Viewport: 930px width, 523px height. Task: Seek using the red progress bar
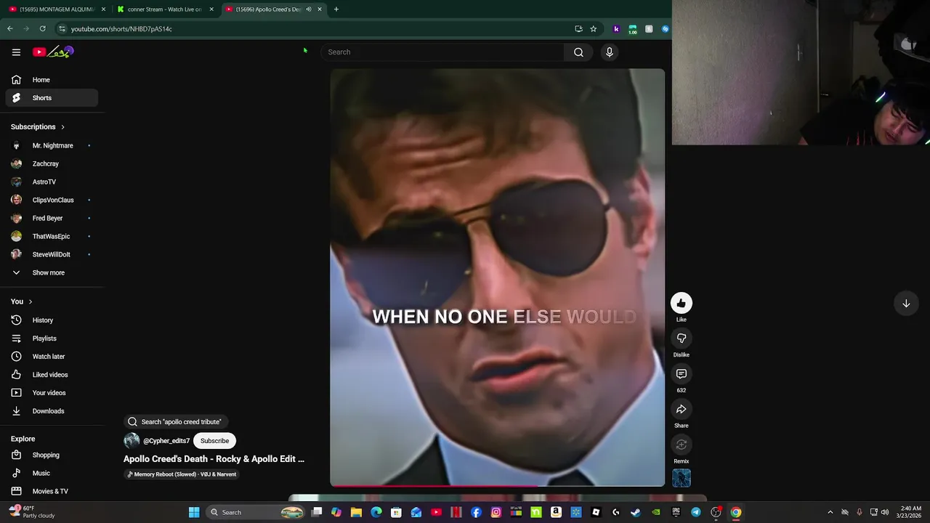click(497, 485)
